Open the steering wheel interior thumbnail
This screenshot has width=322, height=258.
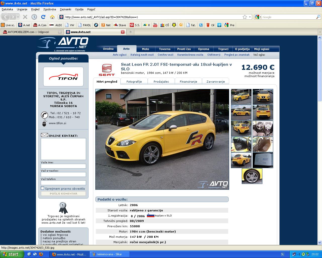[263, 128]
